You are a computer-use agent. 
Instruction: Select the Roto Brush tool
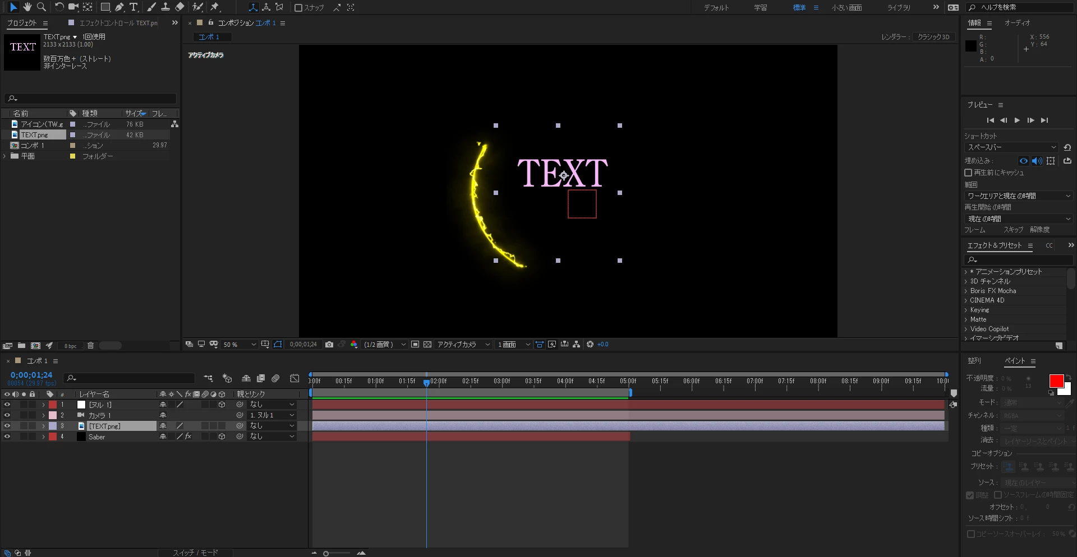coord(197,7)
